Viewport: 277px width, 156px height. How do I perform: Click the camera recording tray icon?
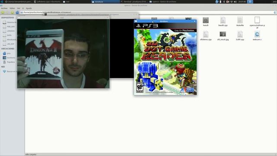point(228,2)
